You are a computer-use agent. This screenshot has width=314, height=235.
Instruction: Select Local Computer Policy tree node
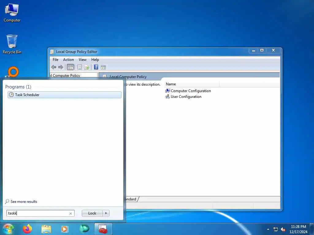click(x=65, y=75)
